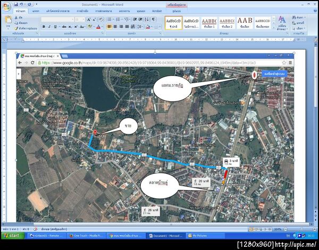The image size is (319, 250).
Task: Select the embedded map picture in document
Action: click(155, 138)
